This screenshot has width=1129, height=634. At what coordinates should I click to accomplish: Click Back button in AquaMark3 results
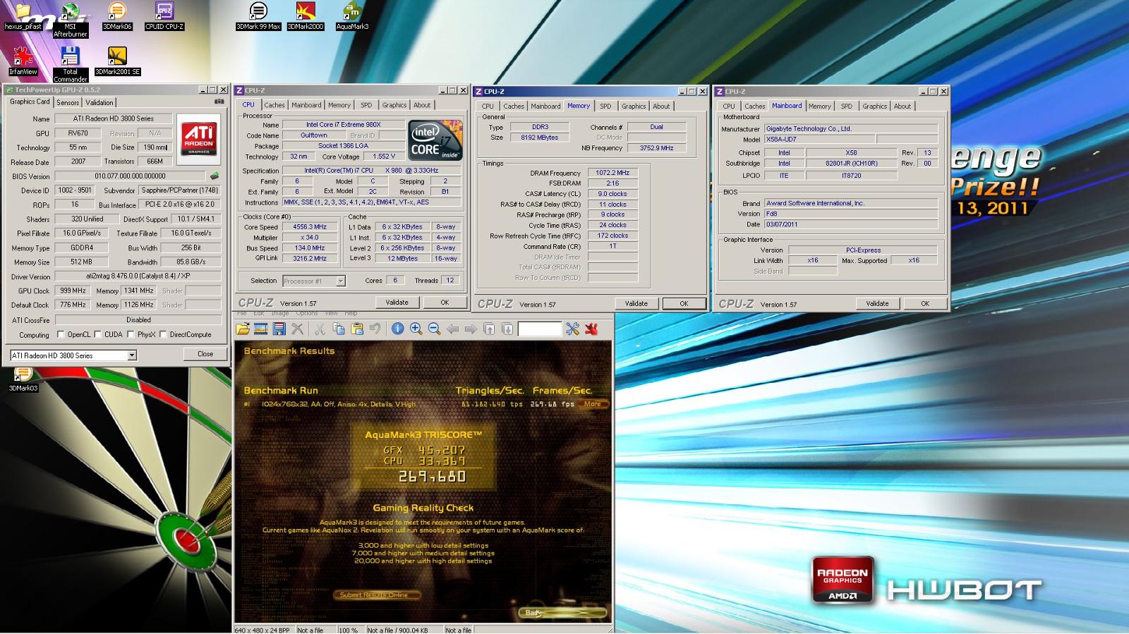(x=562, y=612)
